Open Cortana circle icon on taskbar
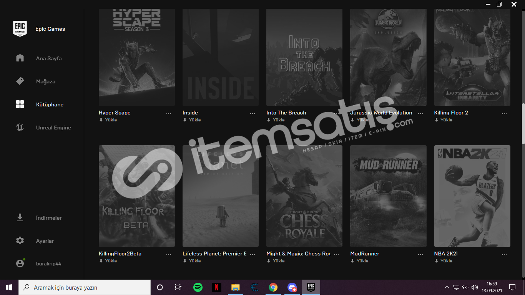525x295 pixels. tap(160, 287)
